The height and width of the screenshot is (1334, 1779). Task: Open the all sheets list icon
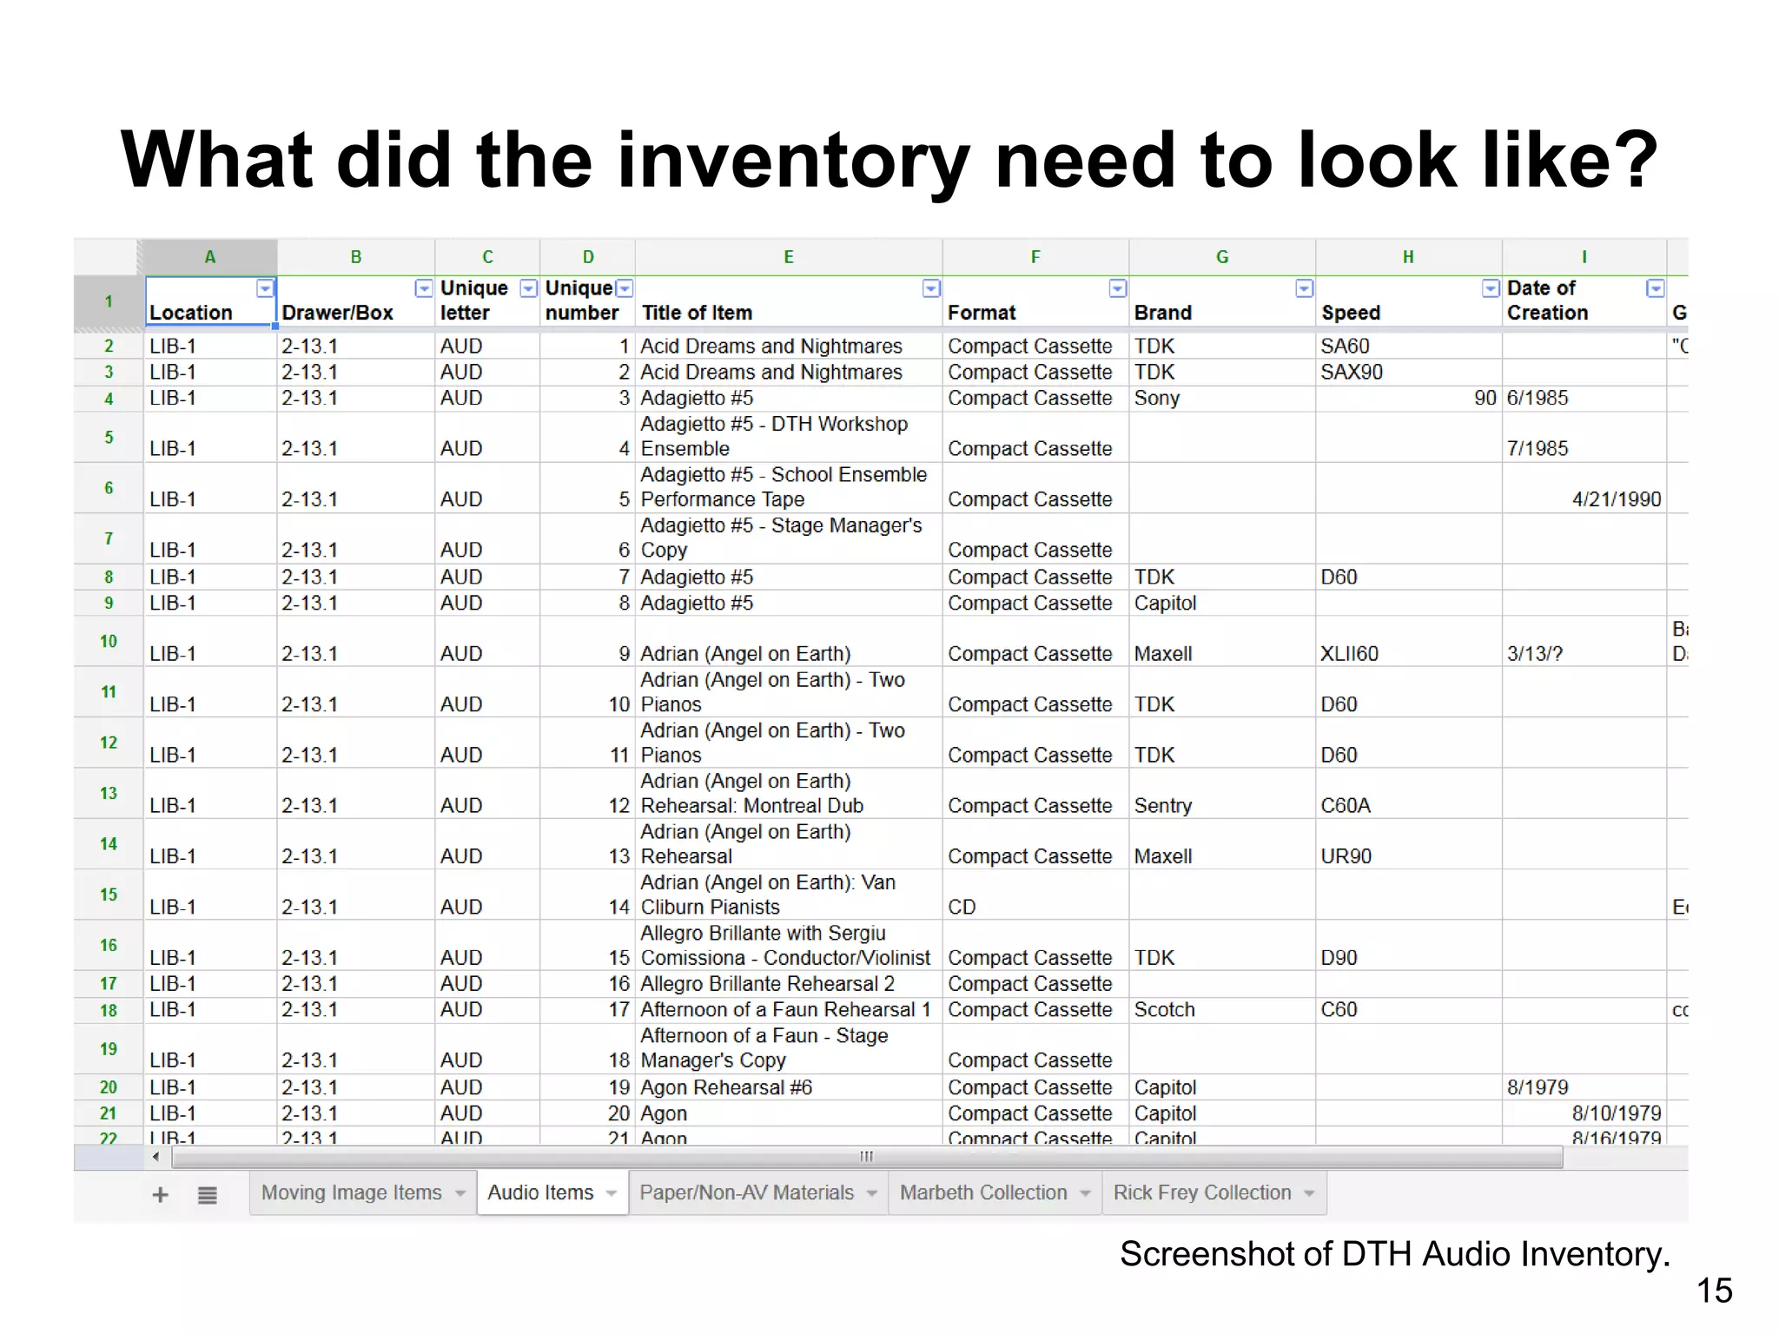(207, 1195)
